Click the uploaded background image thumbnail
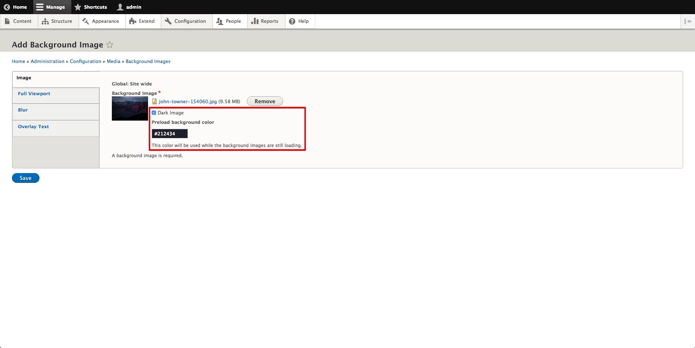 tap(130, 109)
